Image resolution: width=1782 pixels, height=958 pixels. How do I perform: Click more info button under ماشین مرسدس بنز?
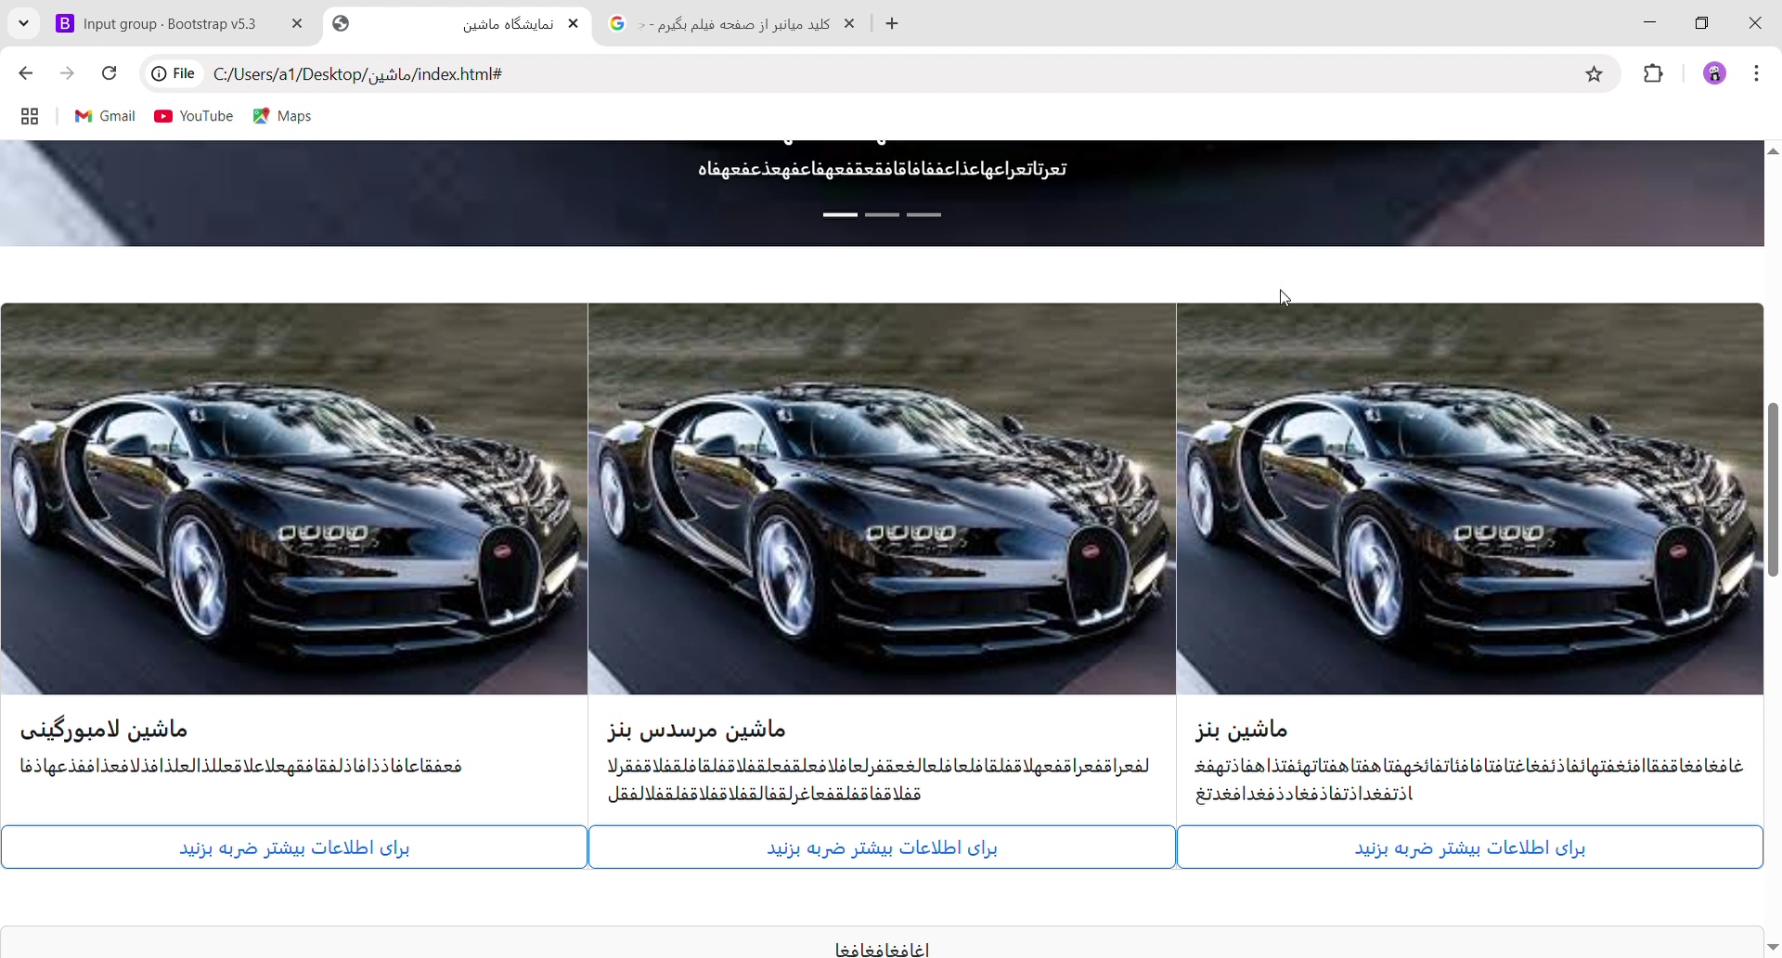click(882, 848)
